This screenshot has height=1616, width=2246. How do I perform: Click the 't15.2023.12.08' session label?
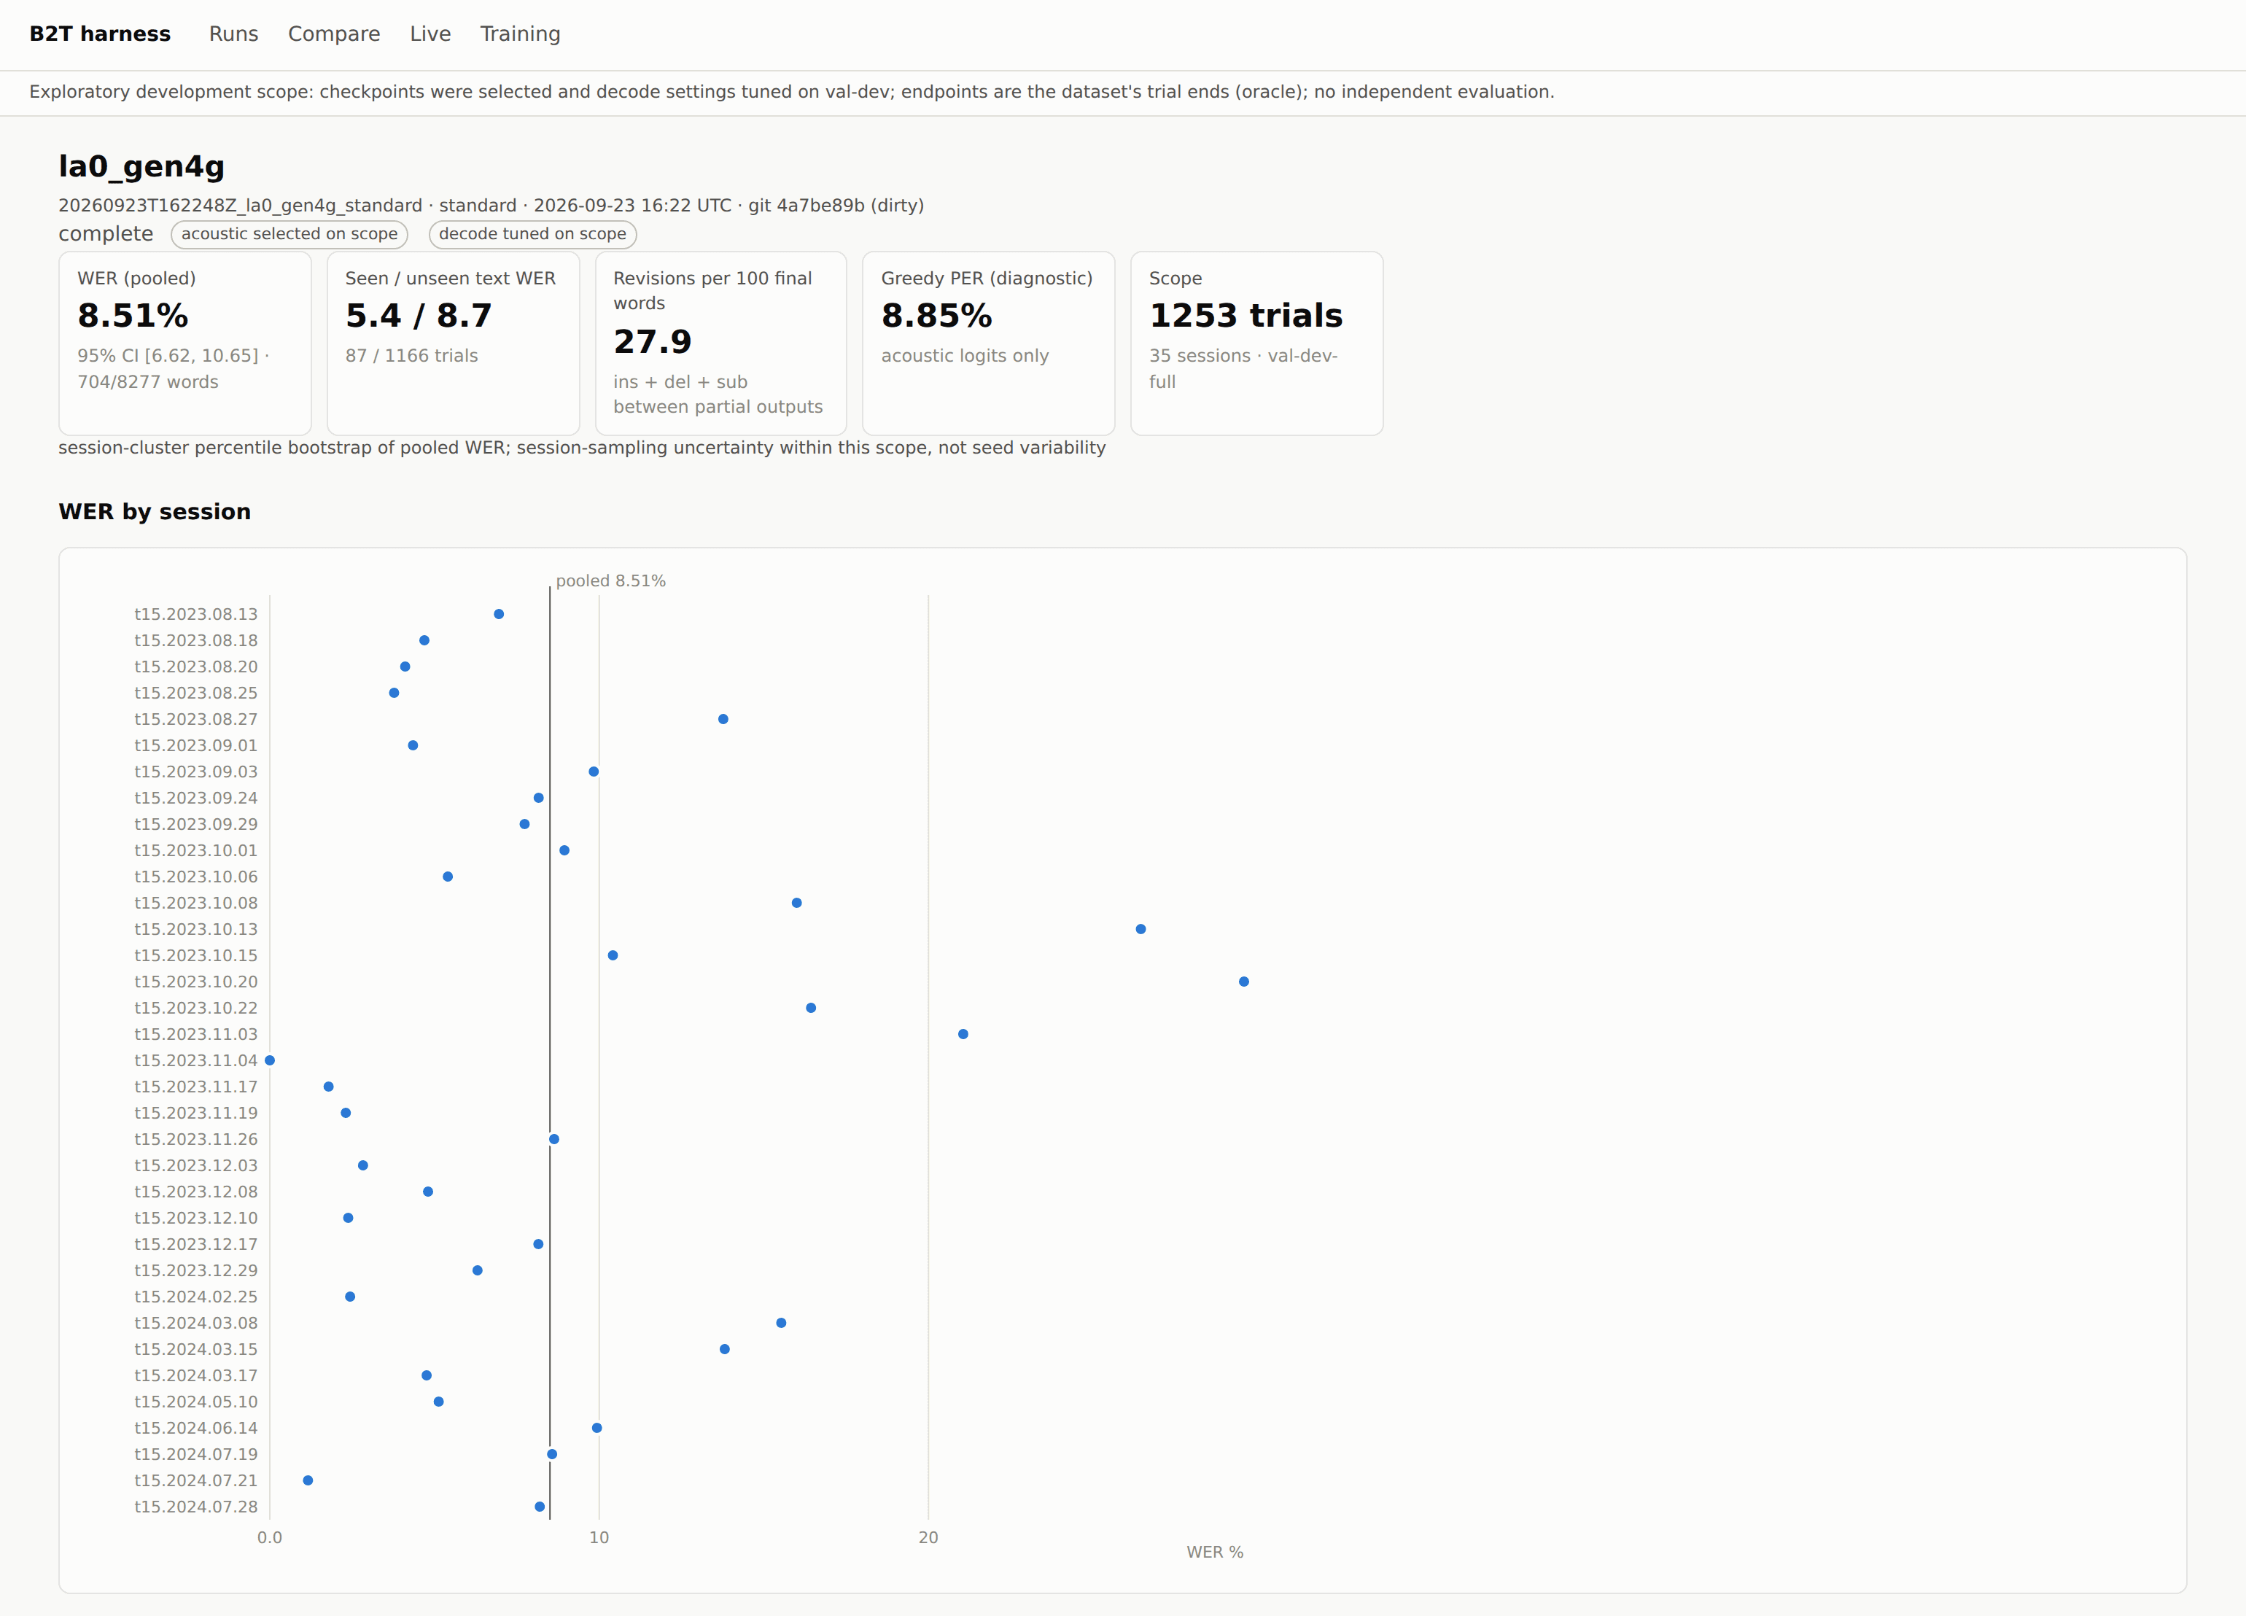[196, 1191]
